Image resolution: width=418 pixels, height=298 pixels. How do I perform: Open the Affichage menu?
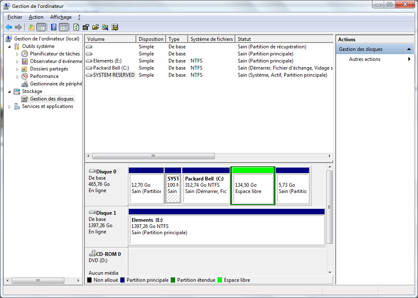click(61, 17)
